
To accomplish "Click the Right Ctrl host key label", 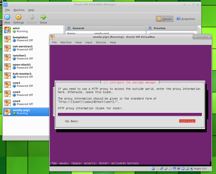I will [200, 168].
